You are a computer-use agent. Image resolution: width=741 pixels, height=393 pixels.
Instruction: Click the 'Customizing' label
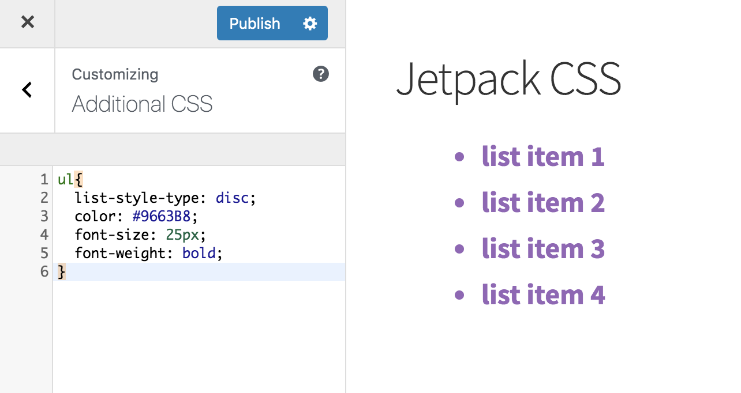[x=115, y=74]
